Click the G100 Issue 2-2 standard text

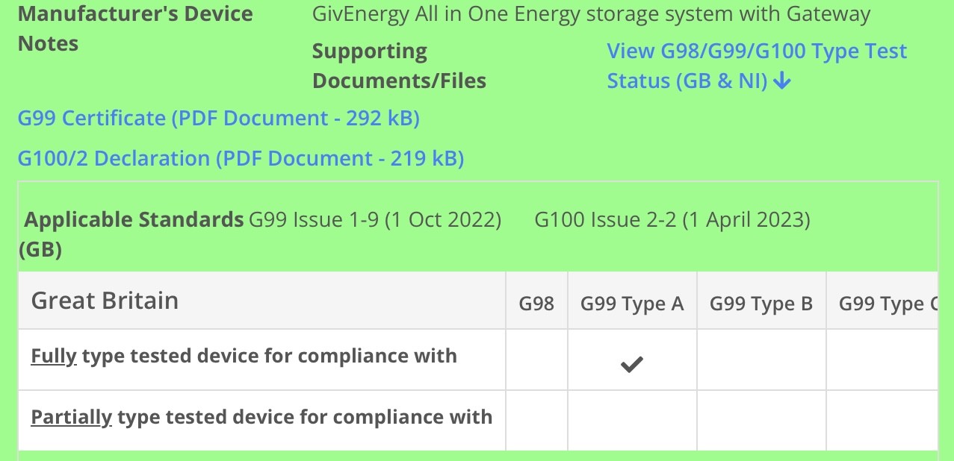672,220
